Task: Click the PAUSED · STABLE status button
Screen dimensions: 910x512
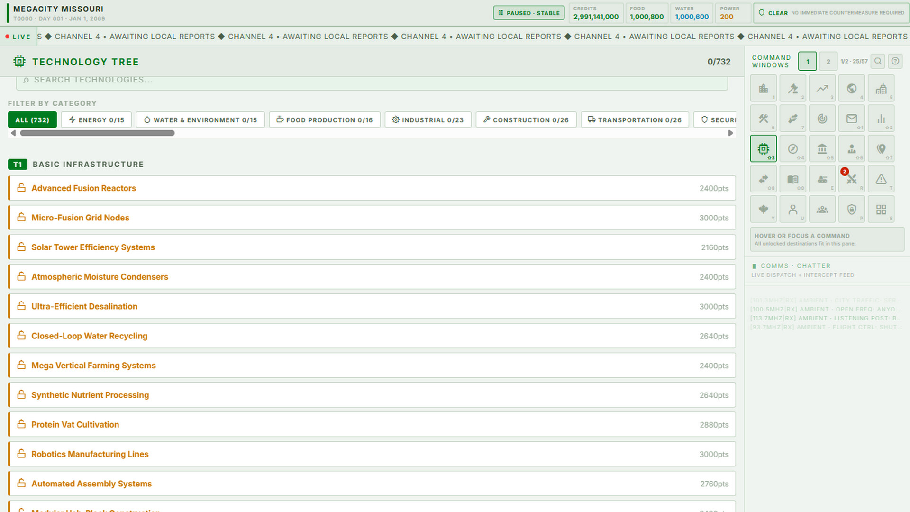Action: 529,13
